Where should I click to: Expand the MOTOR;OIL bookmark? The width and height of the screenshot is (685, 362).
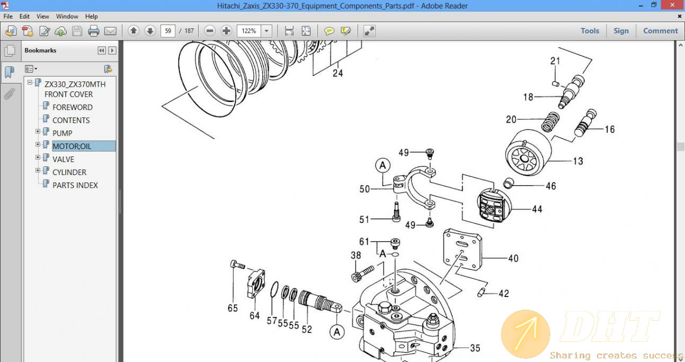click(x=38, y=144)
